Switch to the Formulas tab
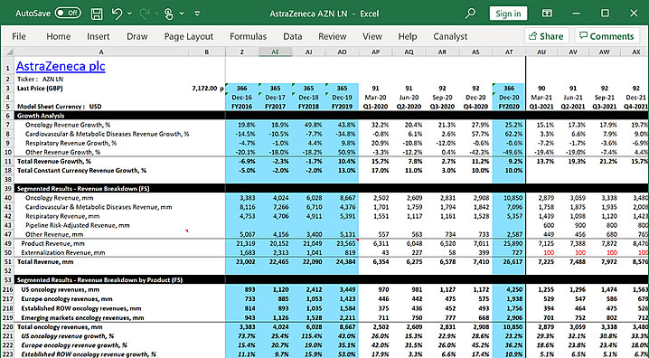Screen dimensions: 649x358 pyautogui.click(x=248, y=36)
